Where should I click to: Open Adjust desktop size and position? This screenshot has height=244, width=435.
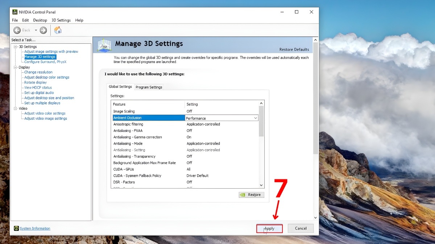49,98
